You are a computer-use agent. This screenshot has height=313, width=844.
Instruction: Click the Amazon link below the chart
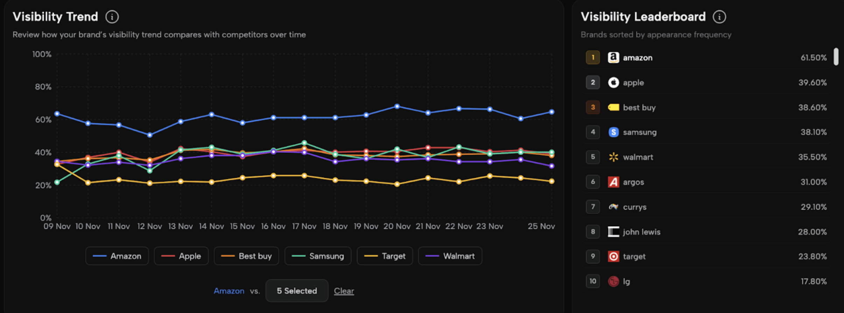pos(229,291)
